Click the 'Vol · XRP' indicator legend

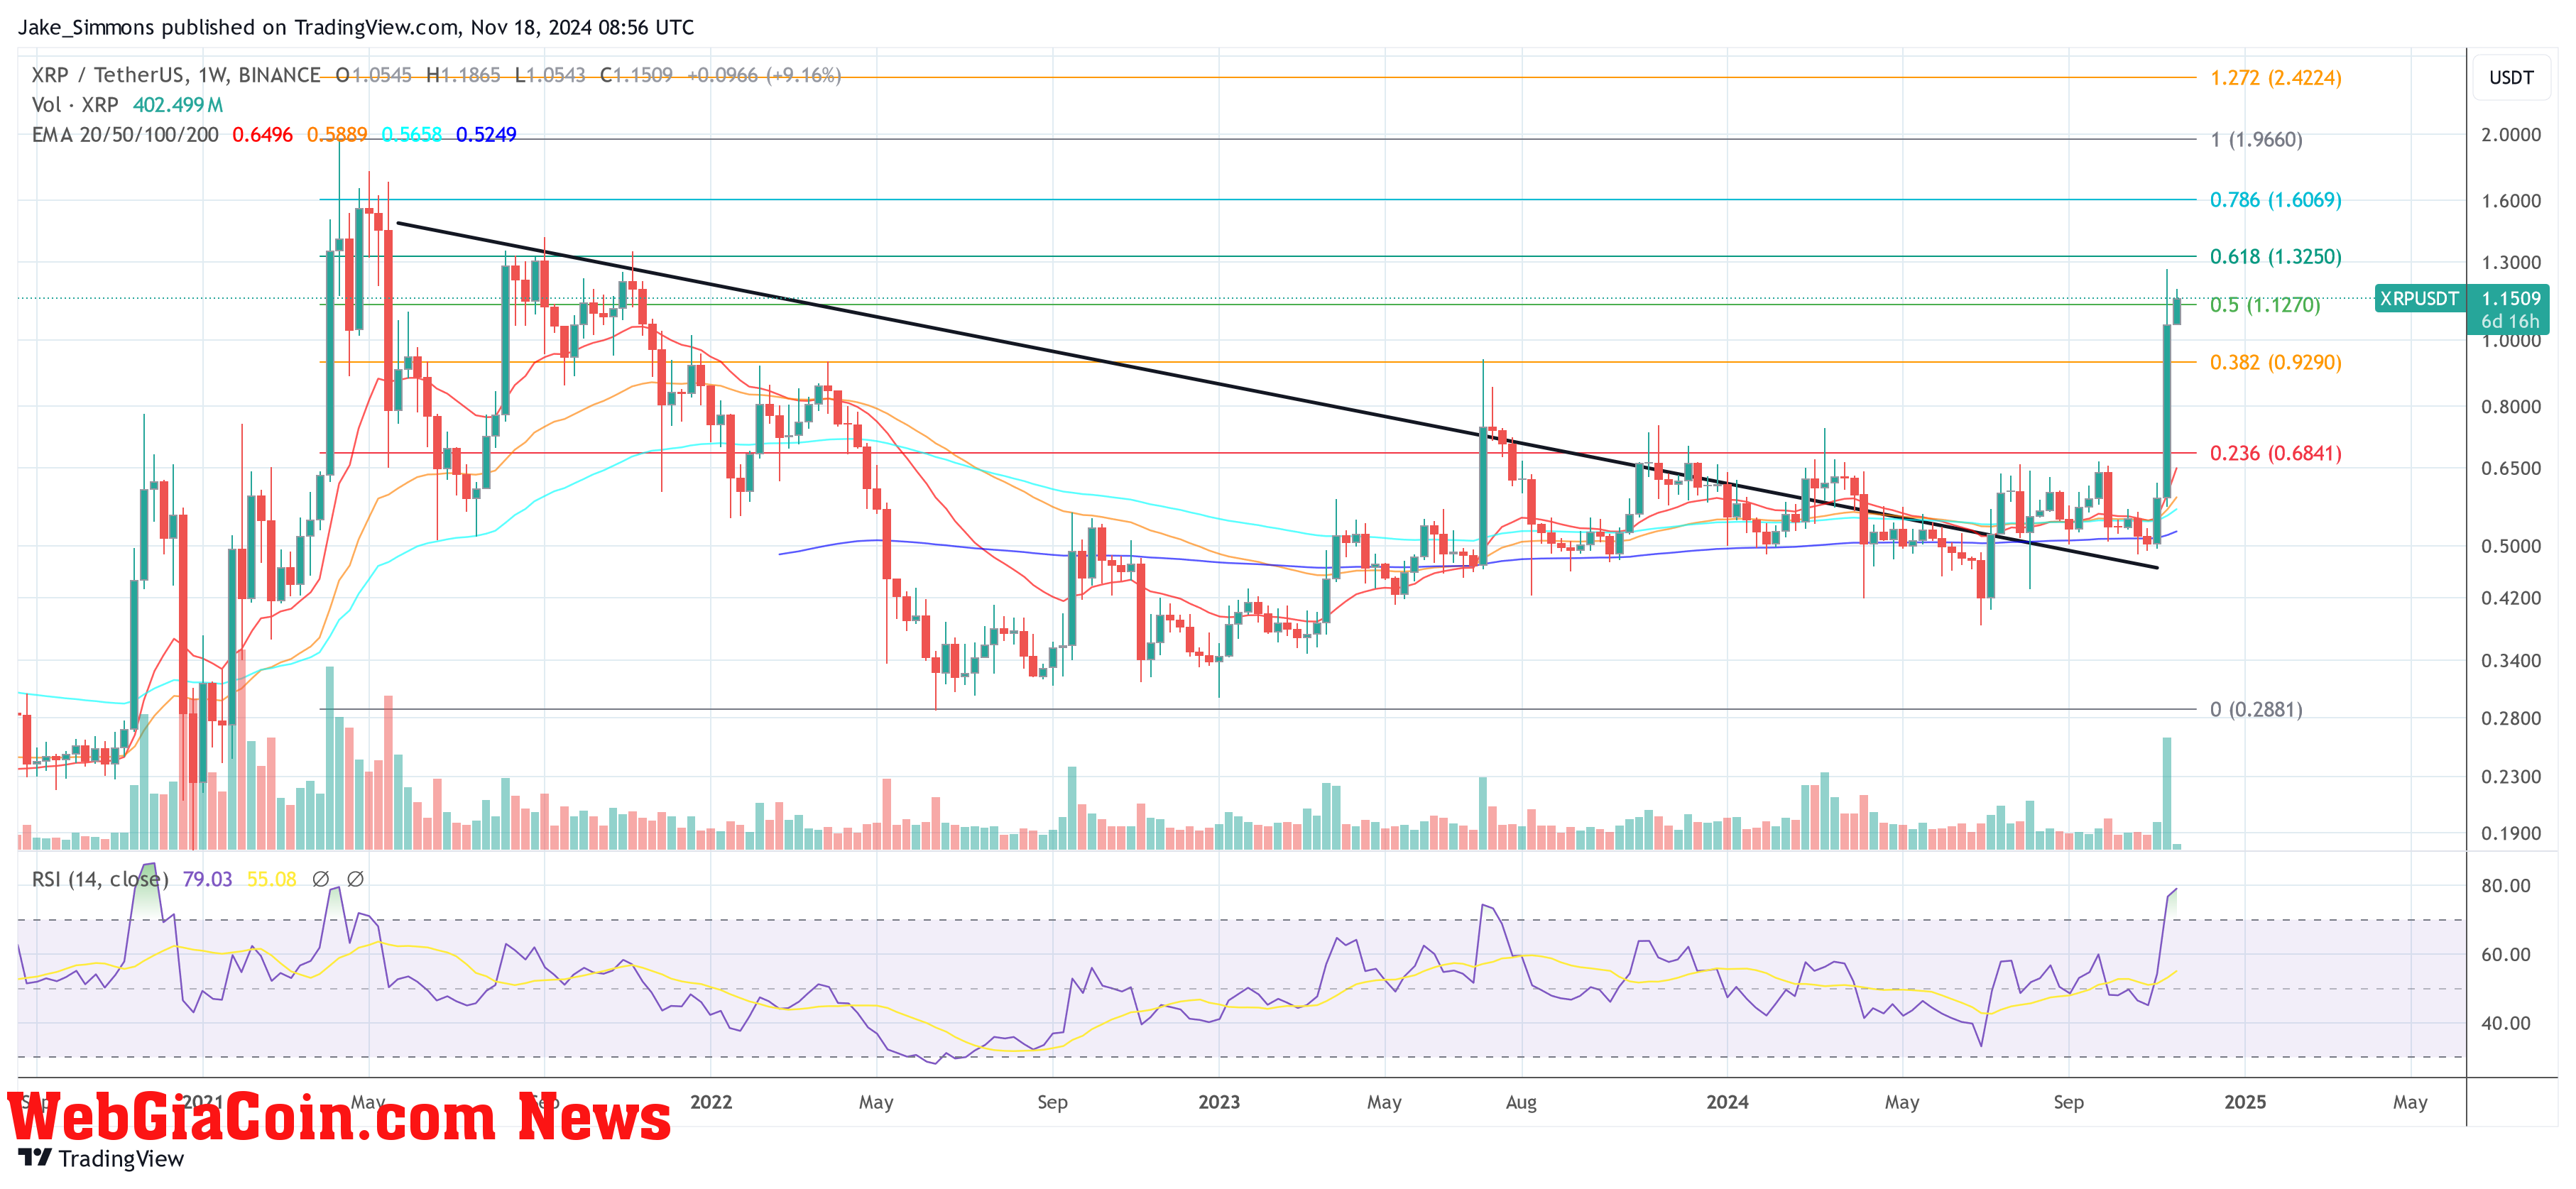[x=75, y=105]
